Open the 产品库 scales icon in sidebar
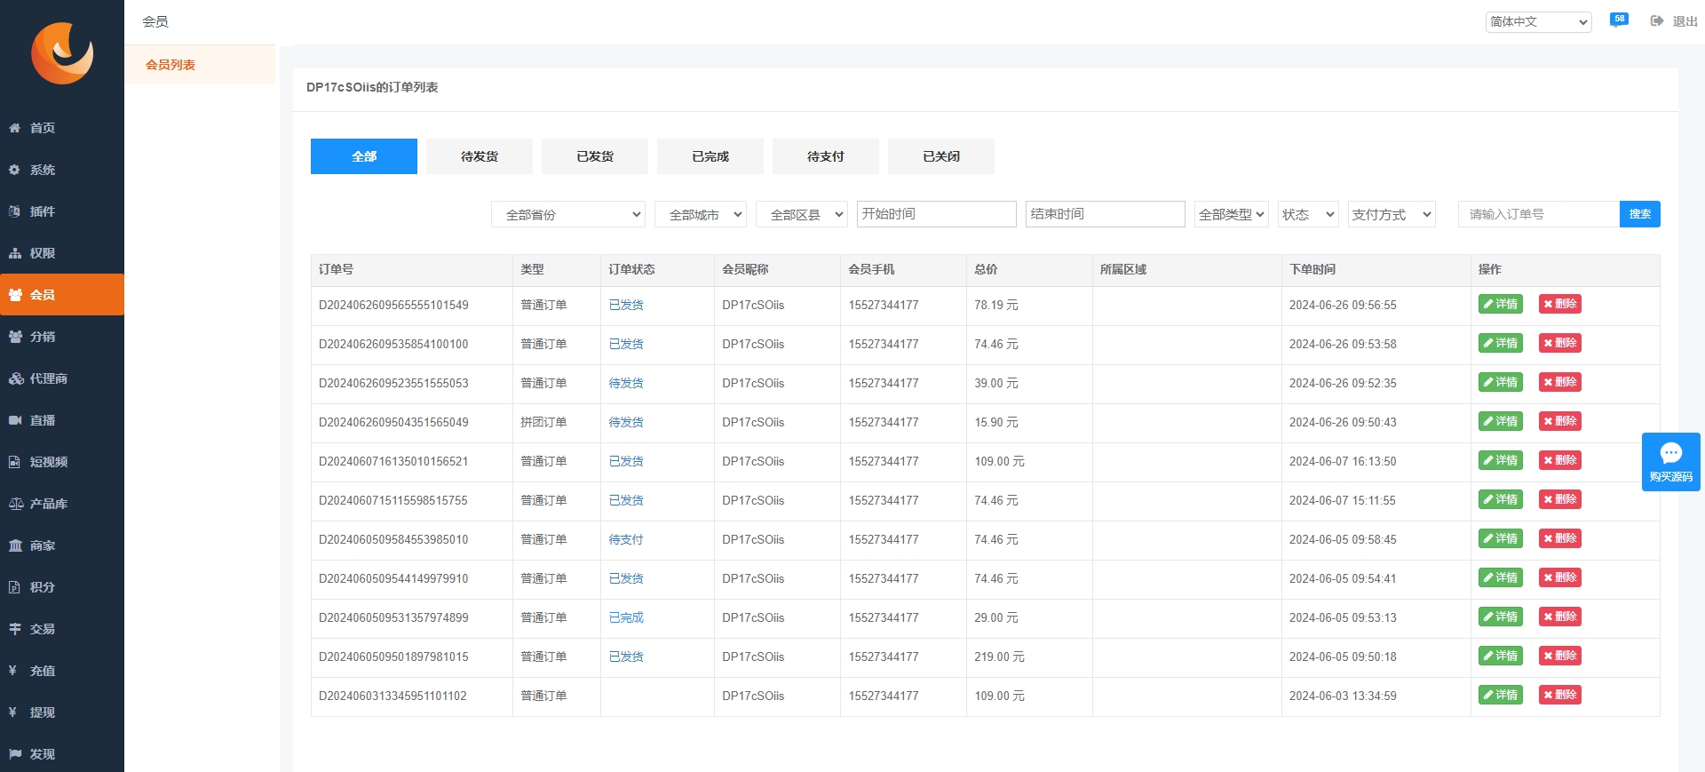Image resolution: width=1705 pixels, height=772 pixels. point(15,504)
